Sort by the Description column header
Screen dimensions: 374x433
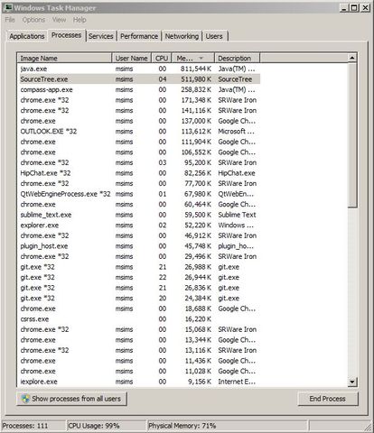point(237,58)
